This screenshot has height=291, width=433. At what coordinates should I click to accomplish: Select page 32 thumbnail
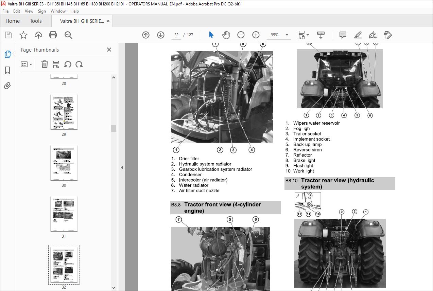click(64, 265)
